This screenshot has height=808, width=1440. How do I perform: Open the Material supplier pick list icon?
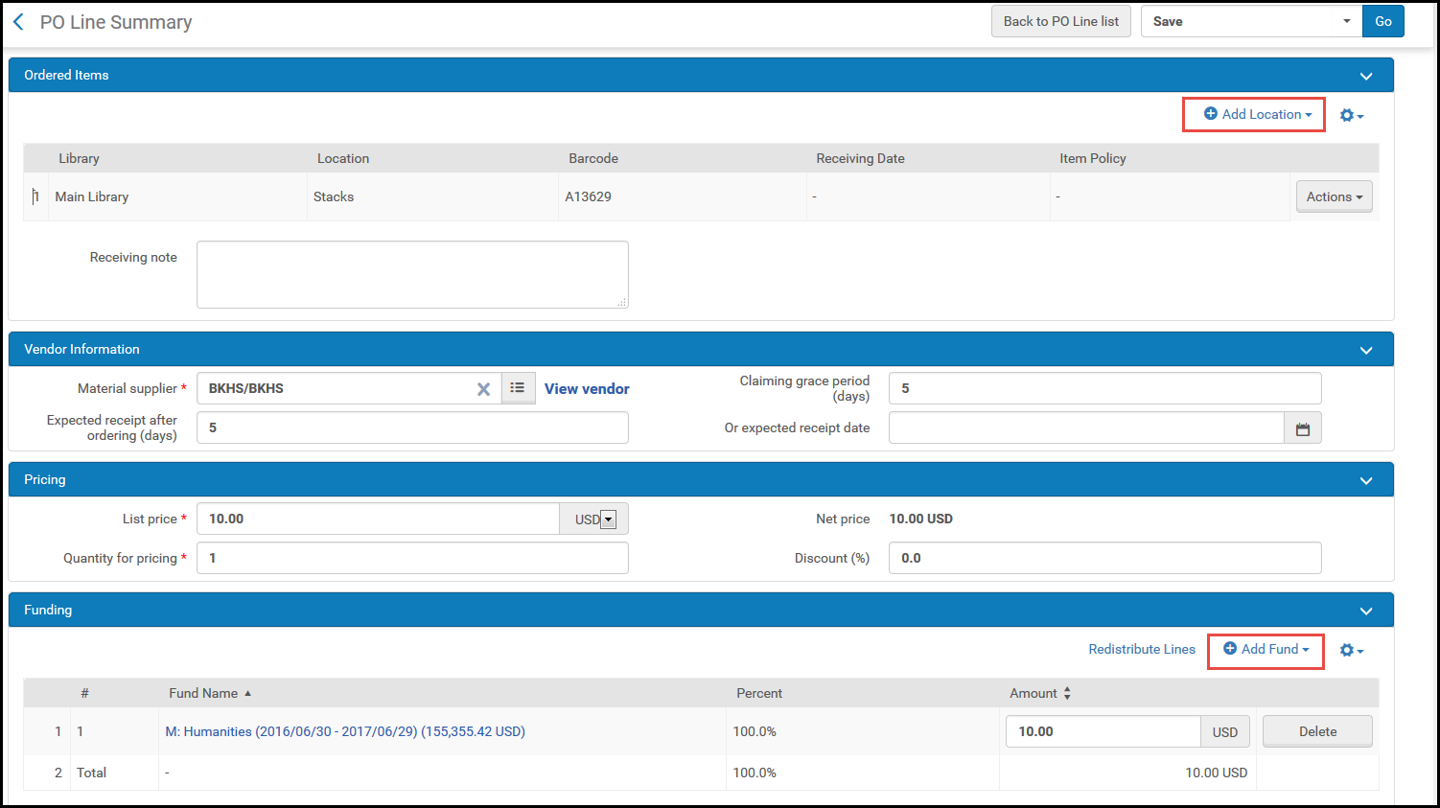click(x=518, y=388)
